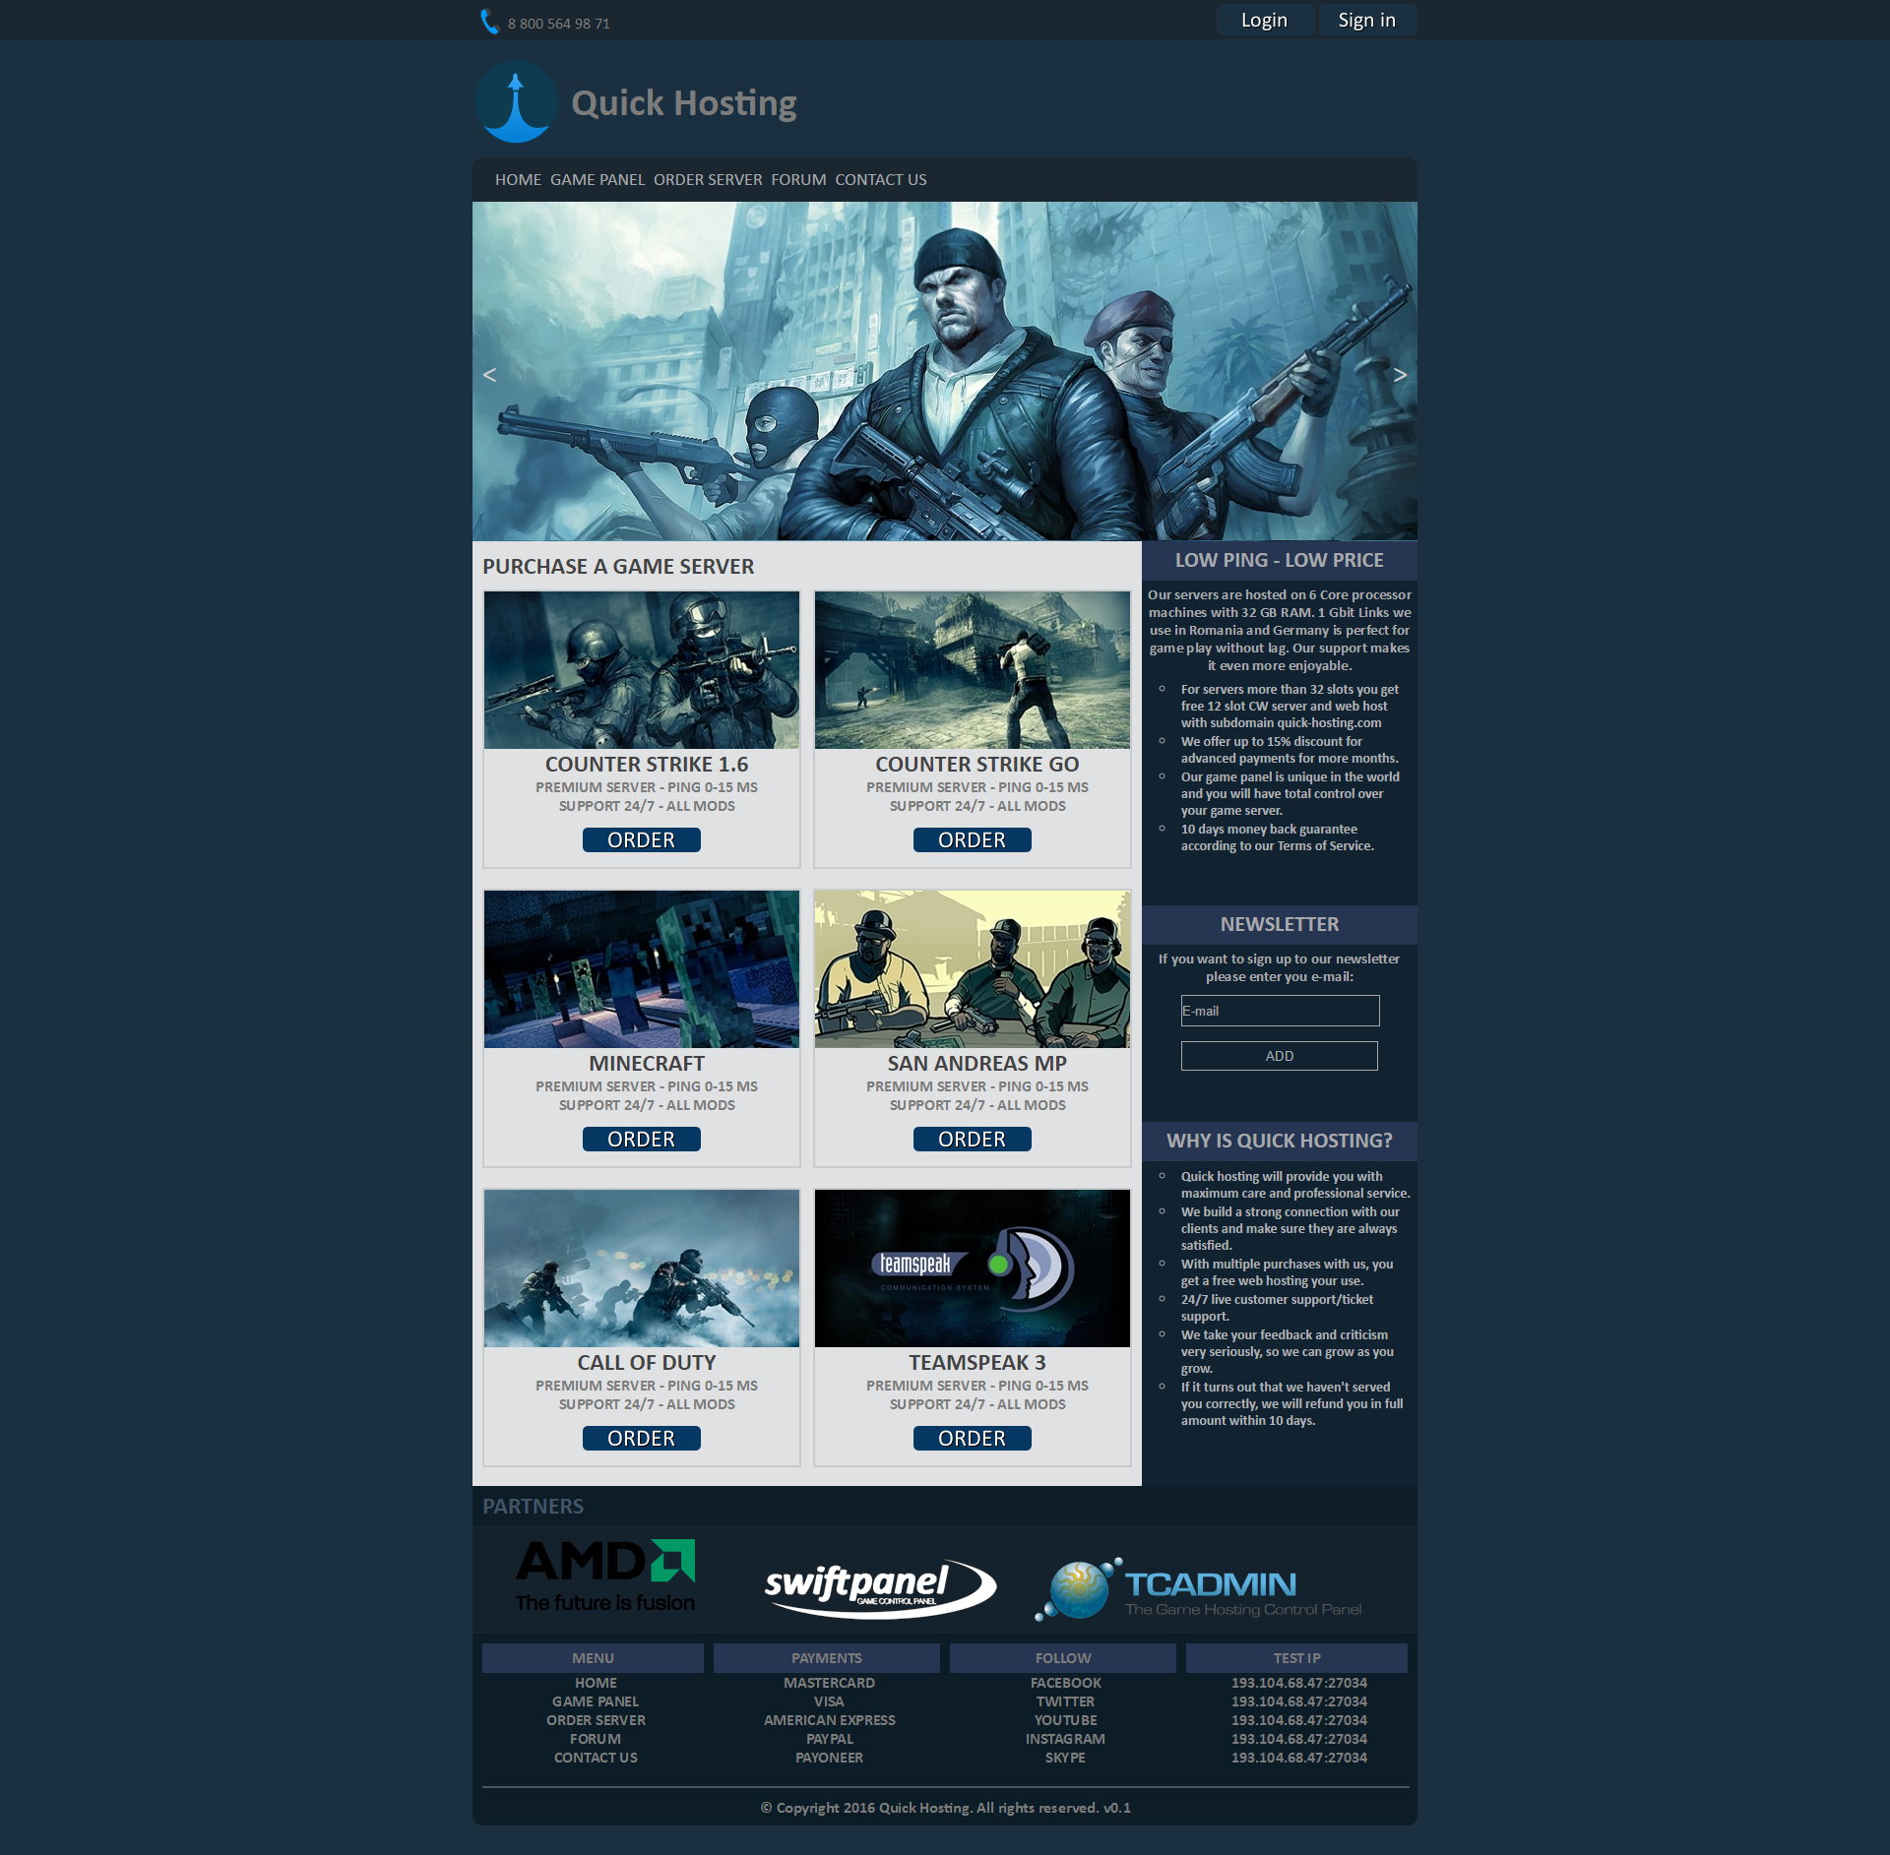Select VISA in footer payments
1890x1855 pixels.
[829, 1701]
